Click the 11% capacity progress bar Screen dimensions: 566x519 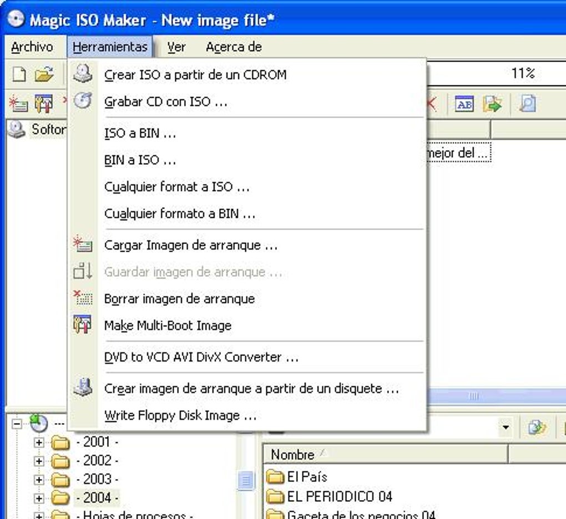click(496, 74)
